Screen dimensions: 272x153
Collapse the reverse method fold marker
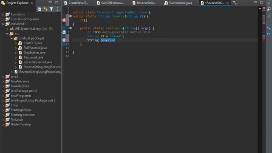[71, 16]
